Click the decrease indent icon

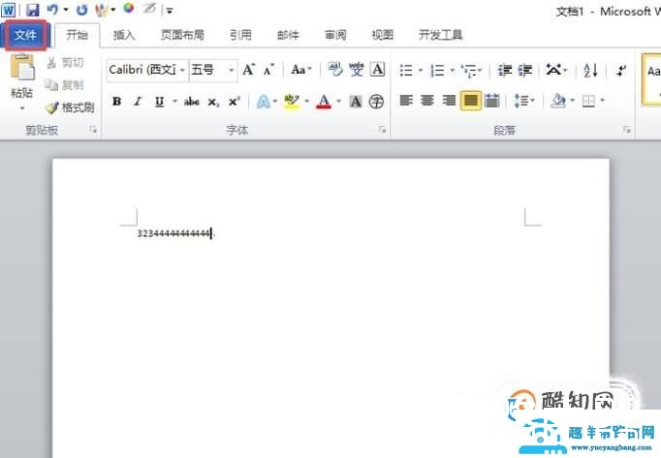tap(504, 70)
